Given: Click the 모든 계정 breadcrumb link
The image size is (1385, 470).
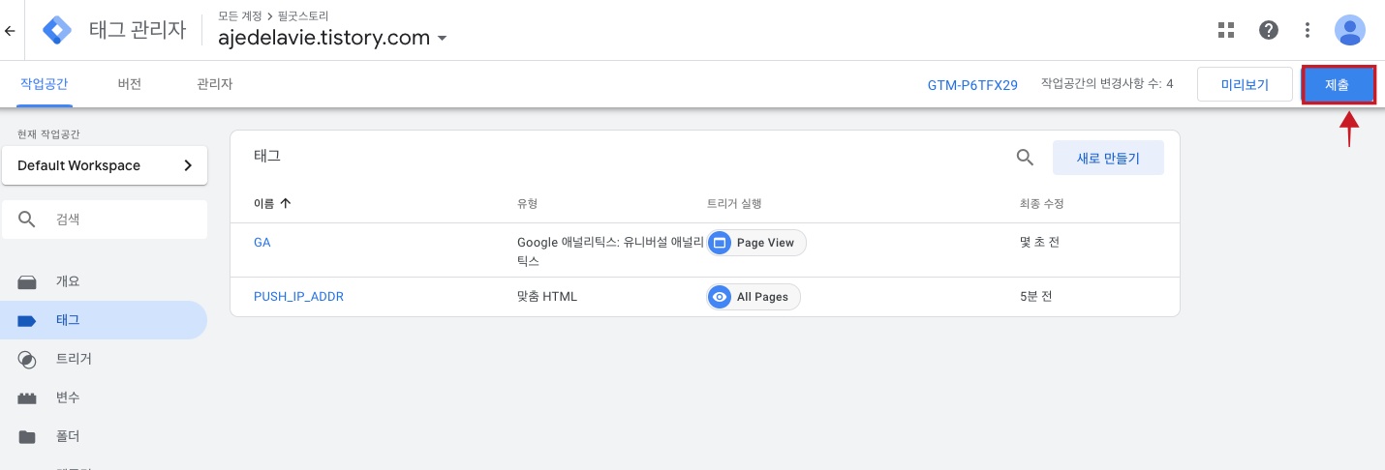Looking at the screenshot, I should tap(240, 16).
